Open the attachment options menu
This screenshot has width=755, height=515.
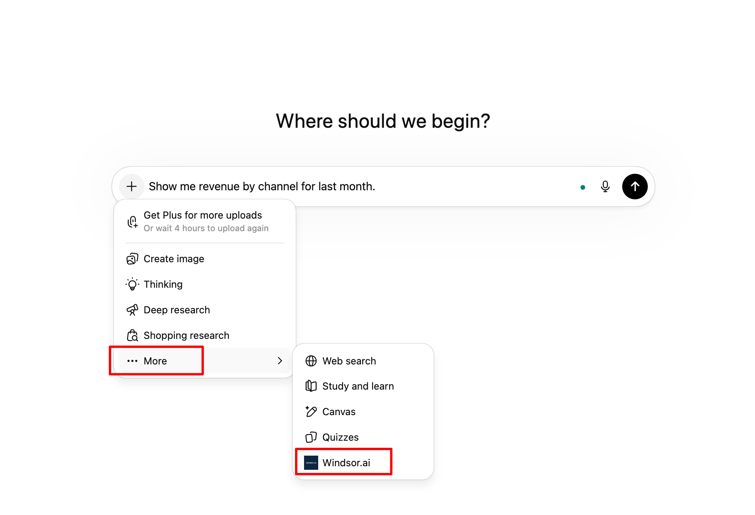point(132,186)
